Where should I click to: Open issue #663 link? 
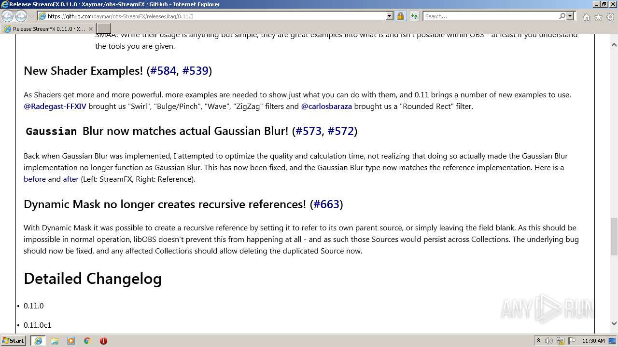click(x=326, y=204)
